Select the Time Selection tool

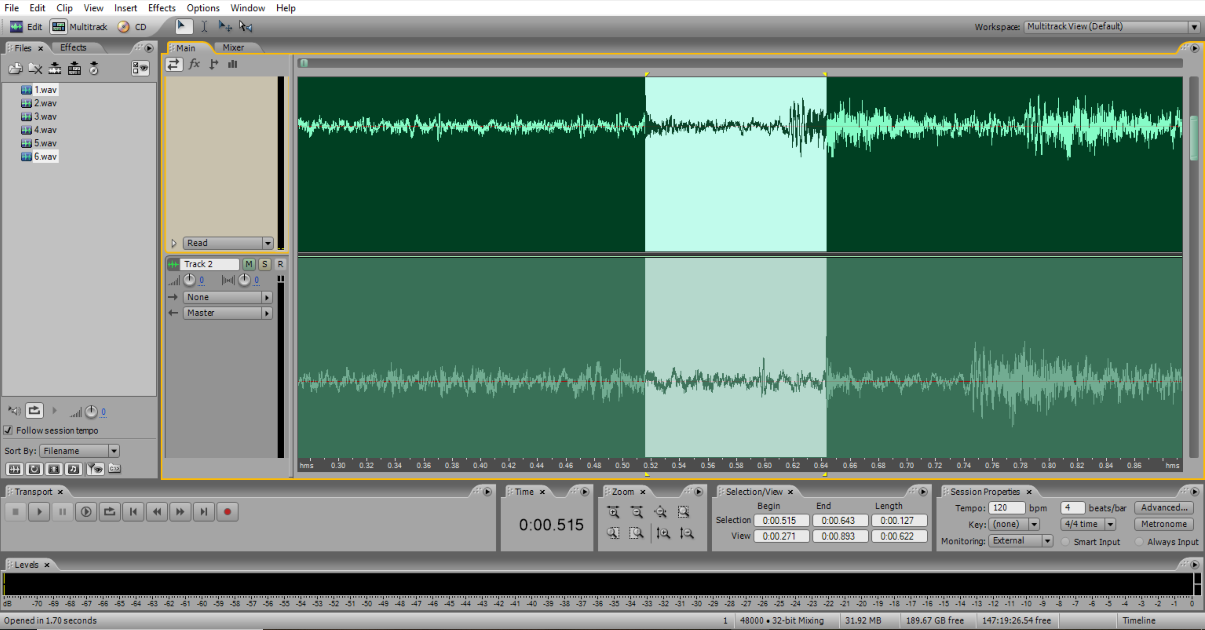[x=204, y=27]
